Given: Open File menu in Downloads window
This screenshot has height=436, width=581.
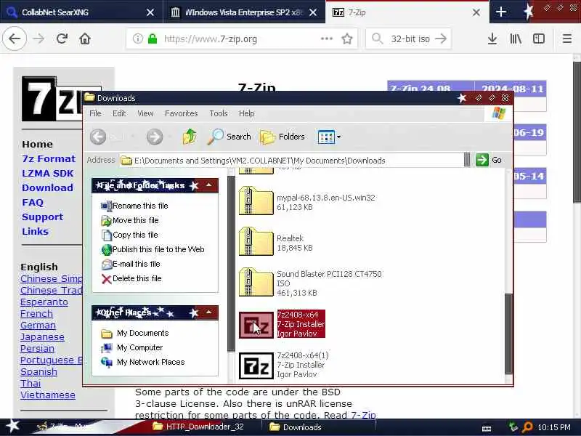Looking at the screenshot, I should 95,113.
